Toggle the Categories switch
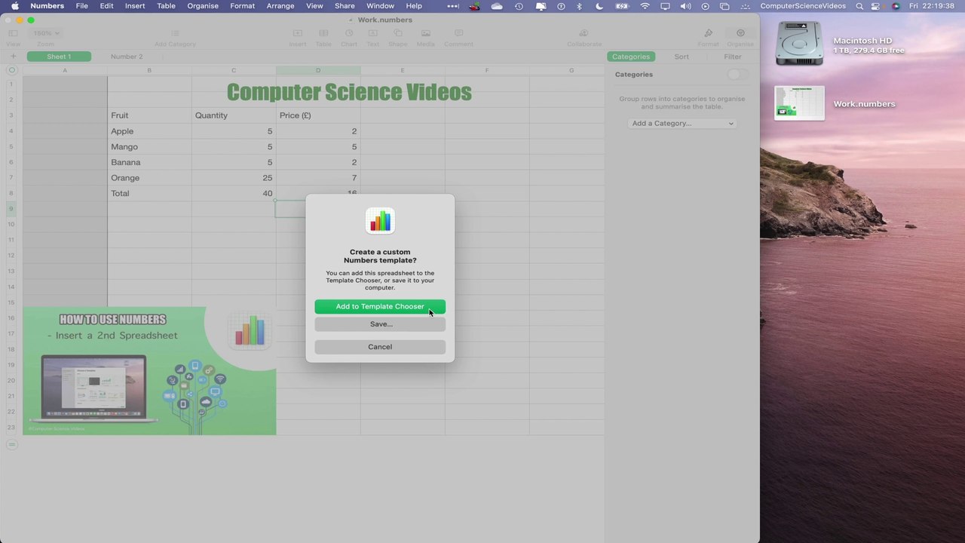This screenshot has width=965, height=543. click(x=738, y=75)
